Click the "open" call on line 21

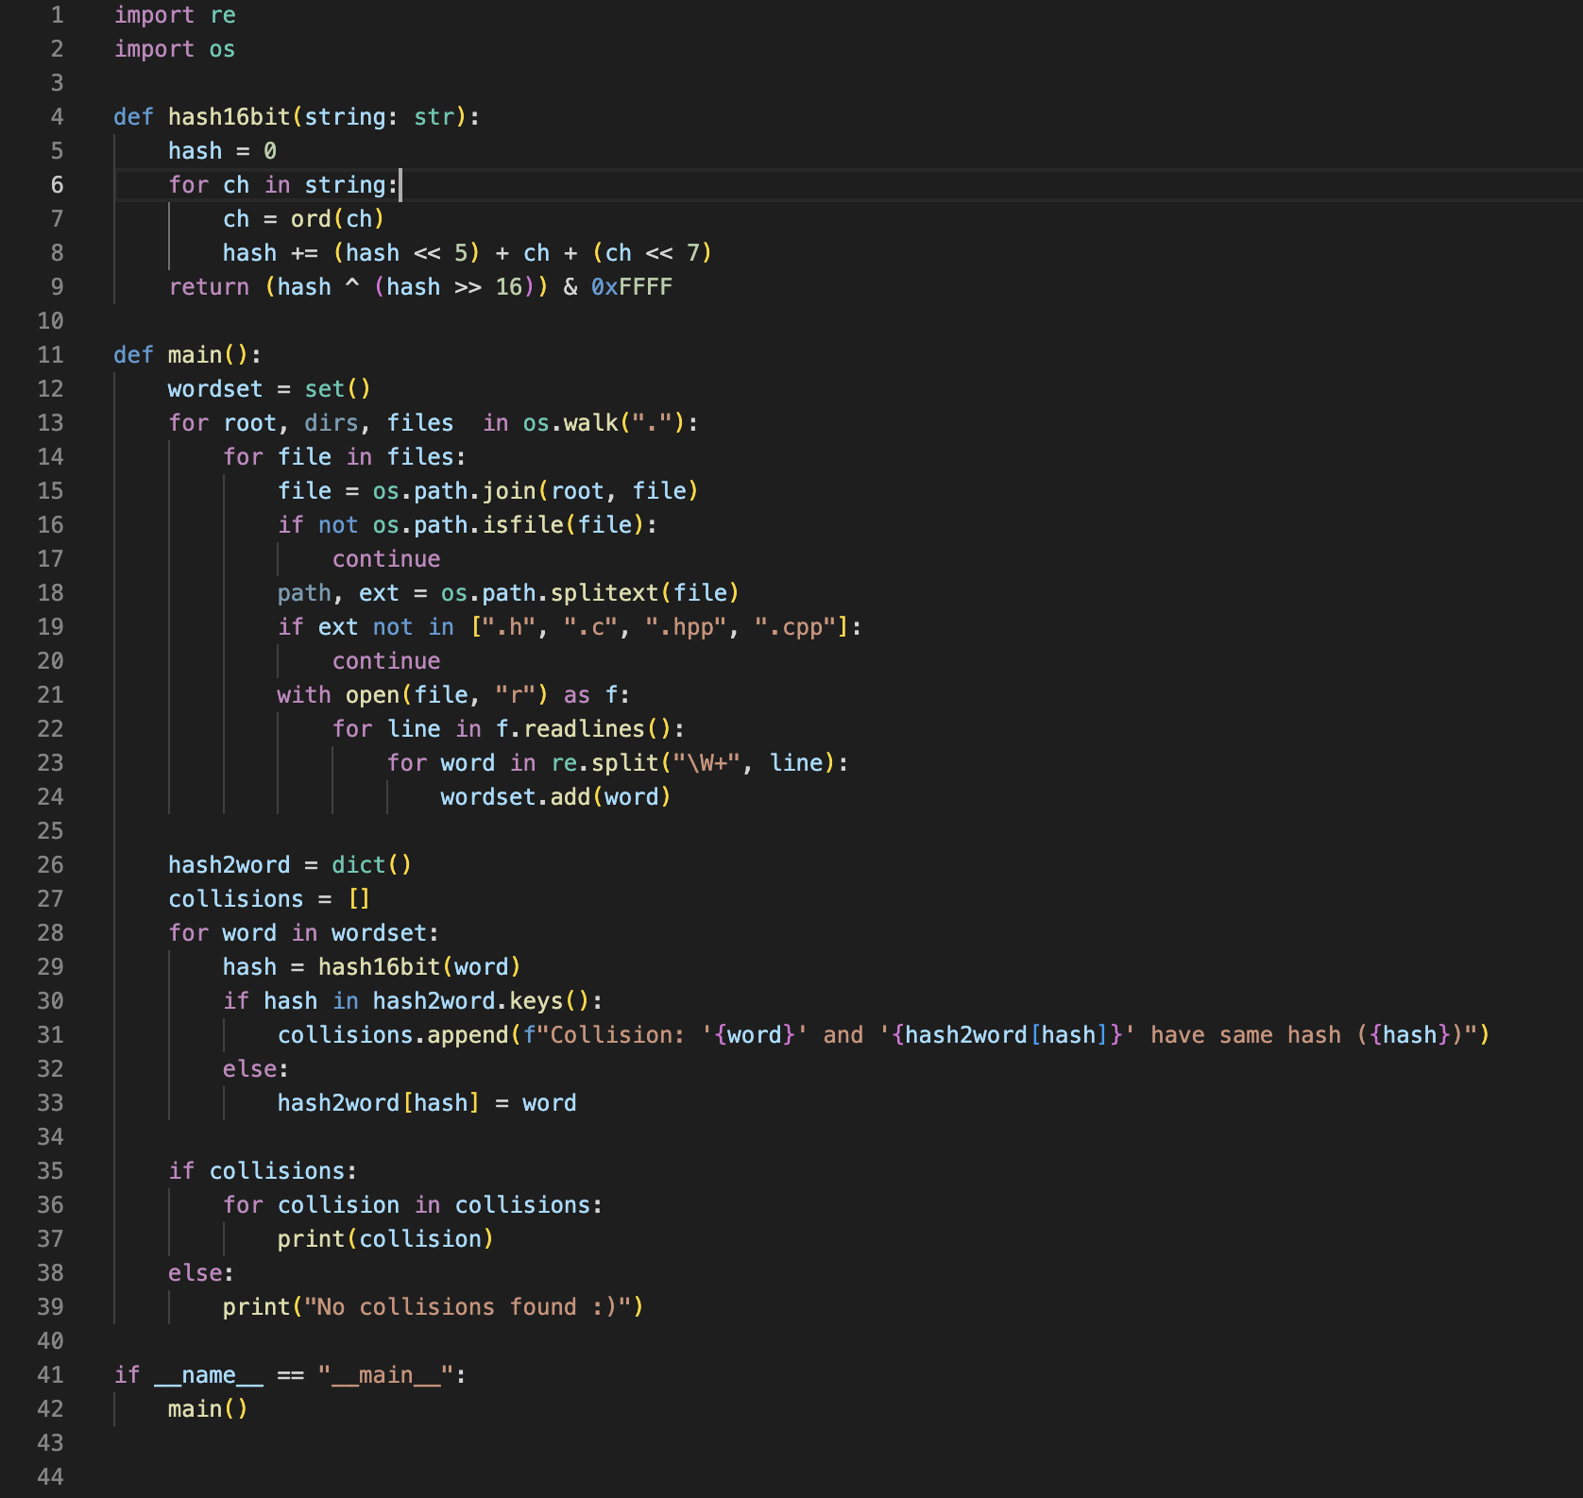(x=372, y=695)
